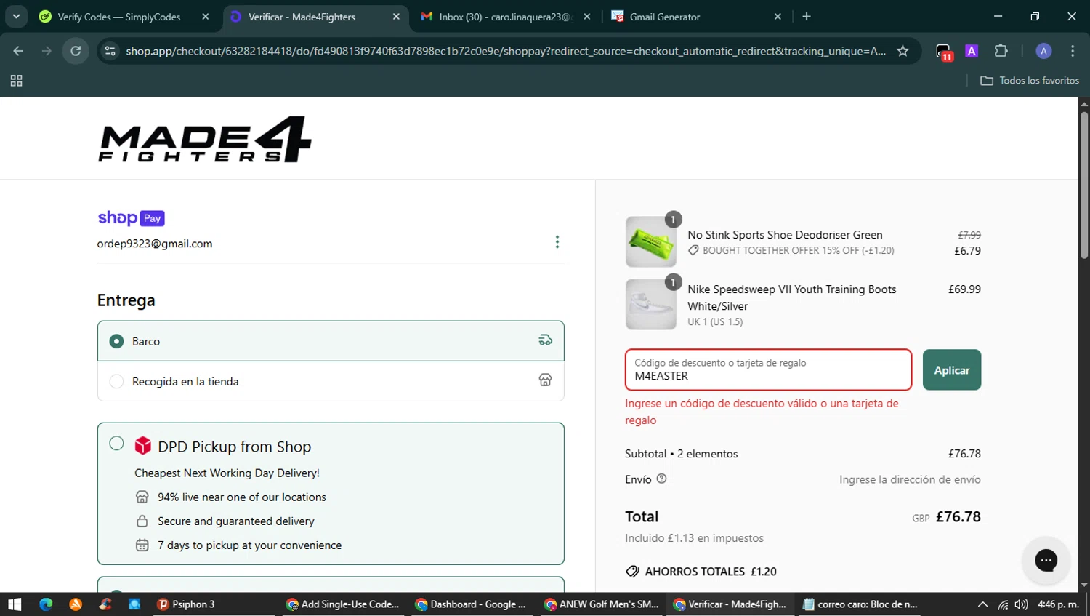This screenshot has width=1090, height=616.
Task: Show hidden system tray icons
Action: pos(982,604)
